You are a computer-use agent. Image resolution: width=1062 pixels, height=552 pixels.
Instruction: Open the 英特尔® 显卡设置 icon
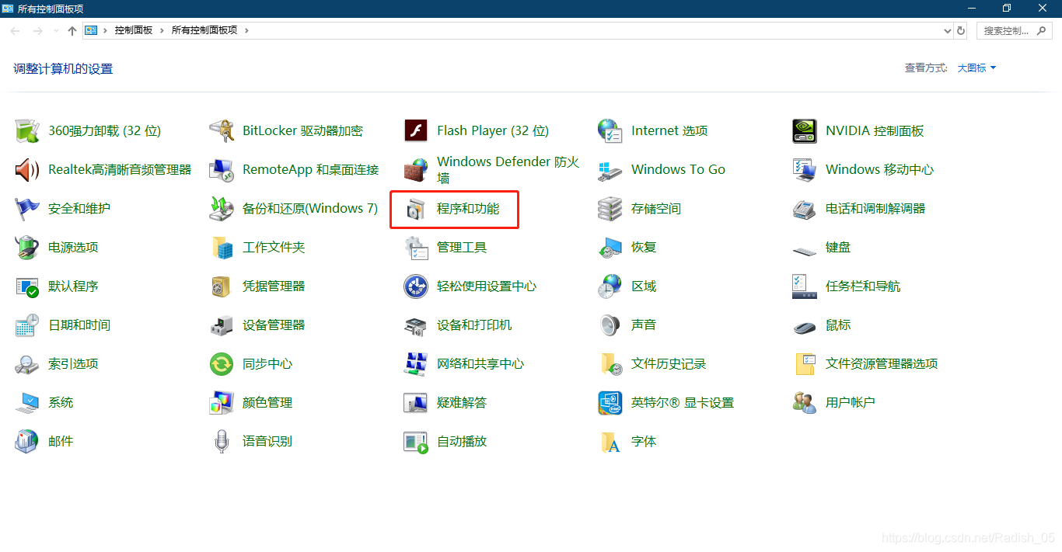[x=610, y=403]
